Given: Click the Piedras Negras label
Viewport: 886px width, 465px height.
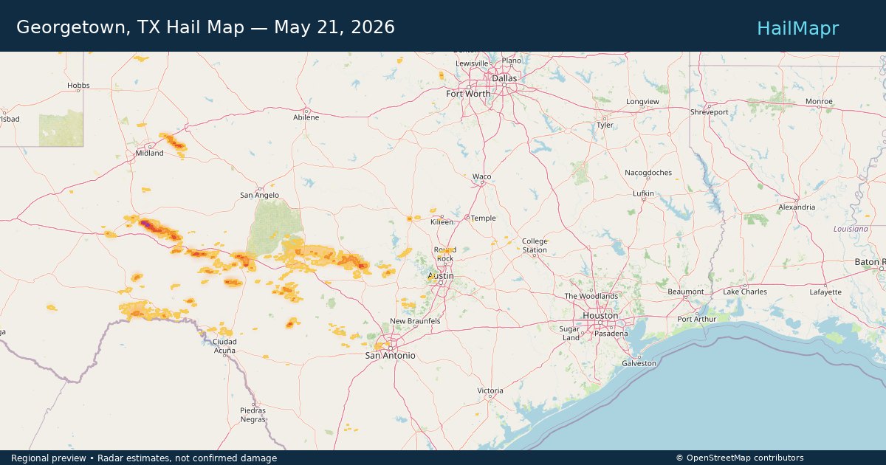Looking at the screenshot, I should point(253,415).
